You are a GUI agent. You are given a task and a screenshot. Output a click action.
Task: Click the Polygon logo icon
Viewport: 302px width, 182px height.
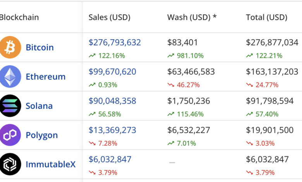[10, 135]
